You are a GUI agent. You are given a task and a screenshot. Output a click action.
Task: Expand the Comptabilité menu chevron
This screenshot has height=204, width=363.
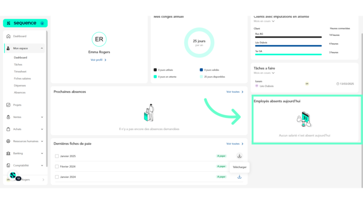click(x=42, y=166)
